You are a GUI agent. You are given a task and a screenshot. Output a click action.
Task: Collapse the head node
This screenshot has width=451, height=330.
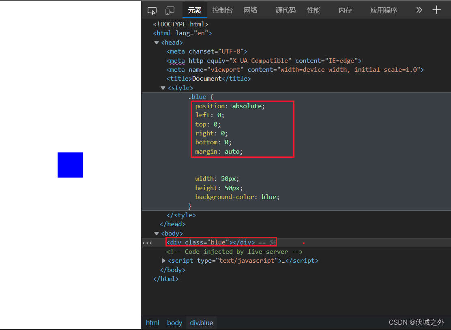tap(157, 43)
